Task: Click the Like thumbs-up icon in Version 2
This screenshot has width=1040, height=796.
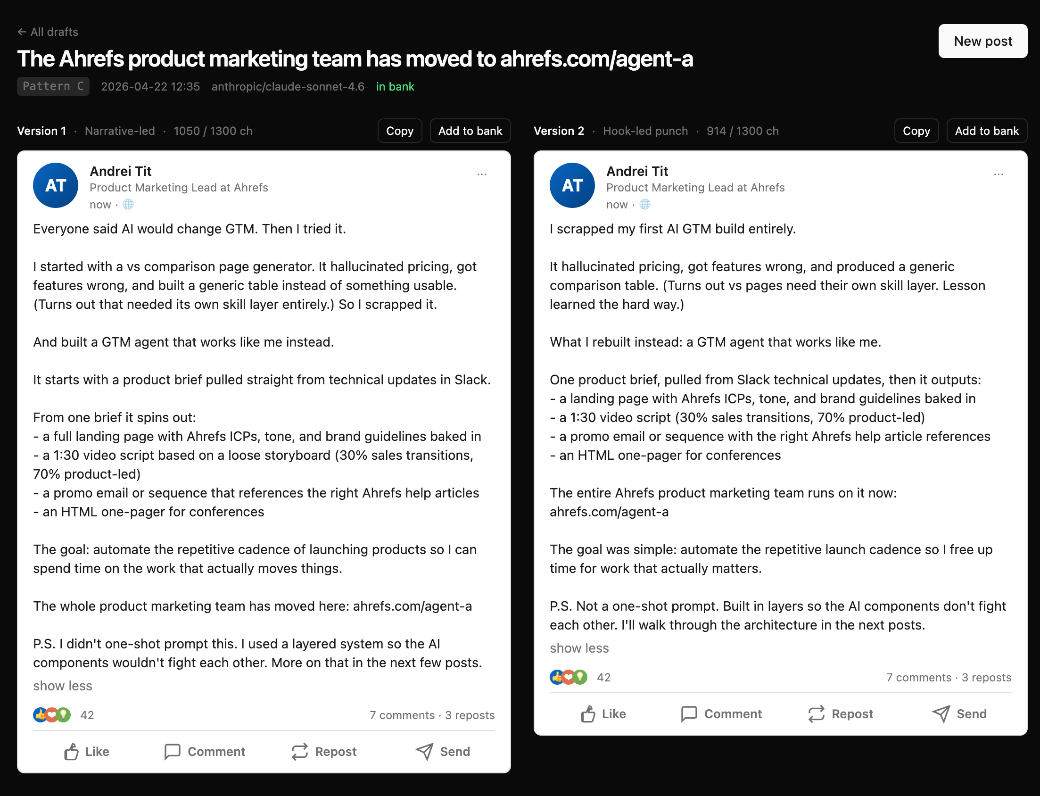Action: coord(588,714)
